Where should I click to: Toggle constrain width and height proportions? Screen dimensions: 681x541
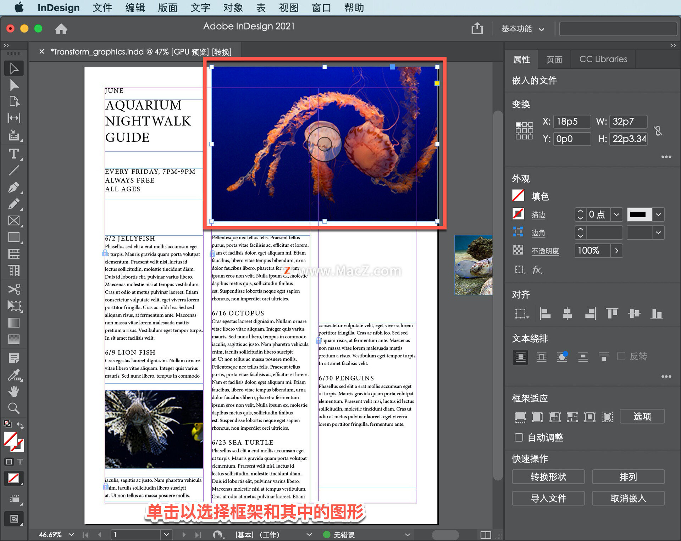tap(658, 130)
